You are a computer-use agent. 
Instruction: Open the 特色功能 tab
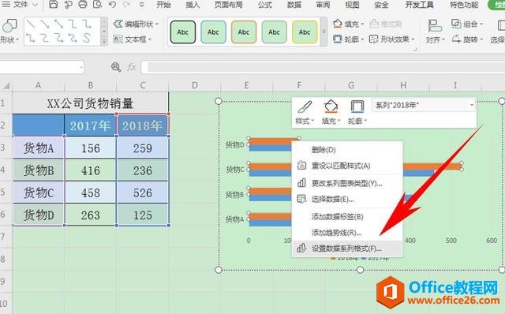point(464,5)
